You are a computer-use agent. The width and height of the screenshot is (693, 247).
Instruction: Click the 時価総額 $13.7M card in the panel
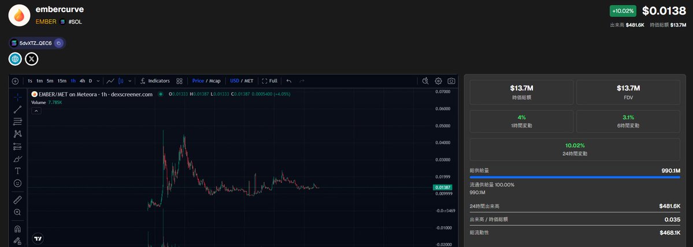point(521,92)
